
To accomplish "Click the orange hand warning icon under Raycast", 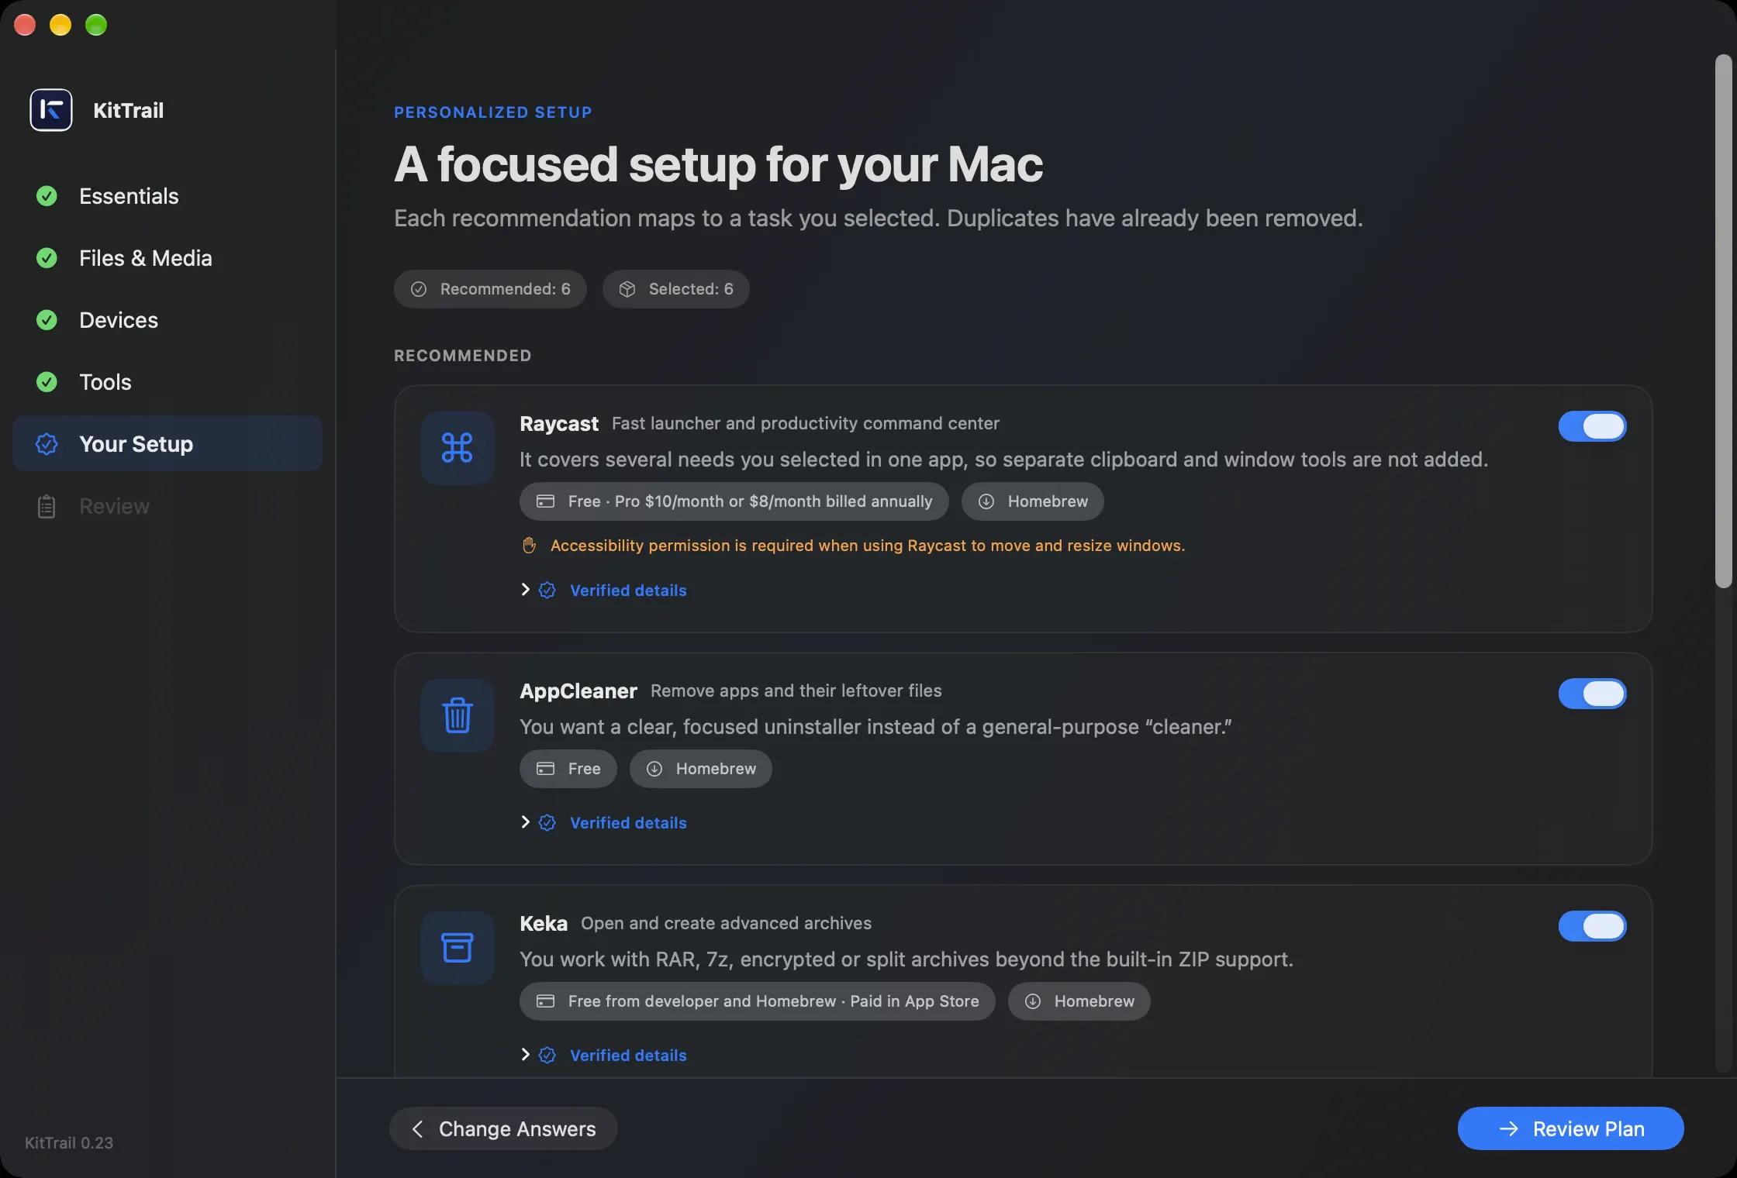I will [529, 546].
